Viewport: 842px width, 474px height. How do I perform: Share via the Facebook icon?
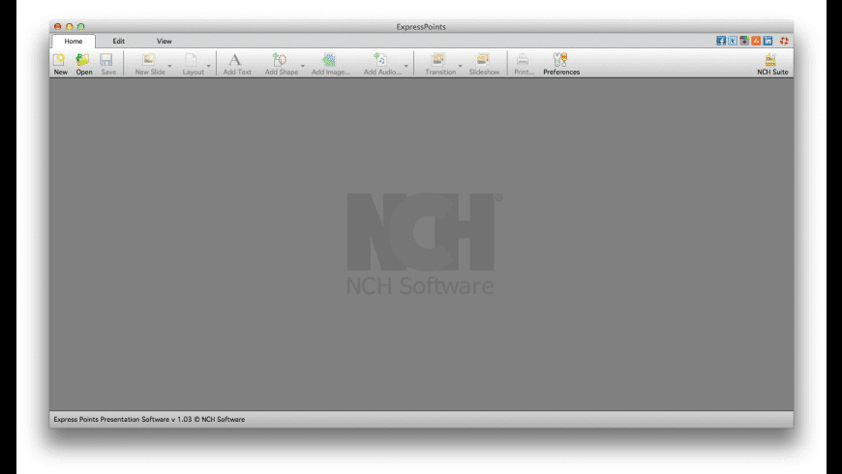[x=721, y=41]
